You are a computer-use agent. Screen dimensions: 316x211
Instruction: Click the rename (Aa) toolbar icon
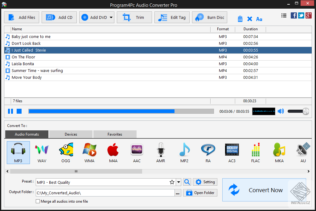click(x=259, y=19)
